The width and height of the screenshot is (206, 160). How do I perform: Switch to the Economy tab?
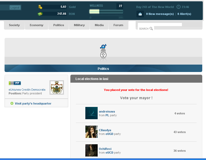36,25
